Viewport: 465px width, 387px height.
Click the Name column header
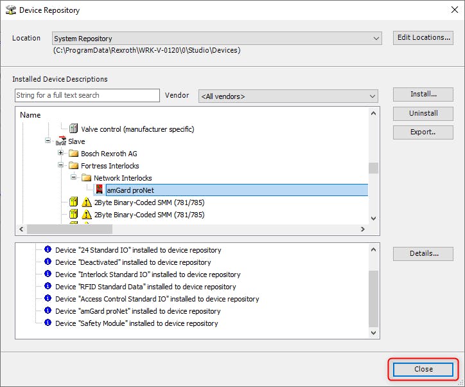click(x=30, y=115)
